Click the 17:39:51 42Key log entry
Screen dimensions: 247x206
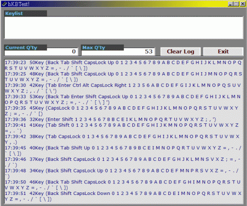click(x=123, y=196)
